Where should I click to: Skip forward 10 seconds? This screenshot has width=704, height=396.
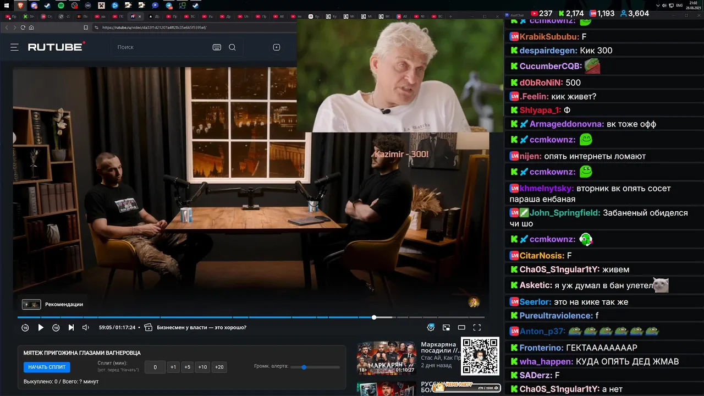[56, 327]
